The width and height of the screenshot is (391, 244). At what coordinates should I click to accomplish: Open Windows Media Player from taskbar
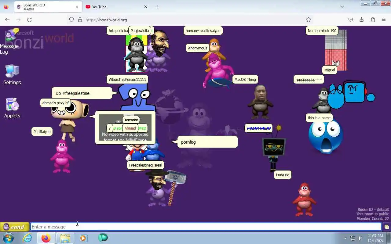(83, 238)
